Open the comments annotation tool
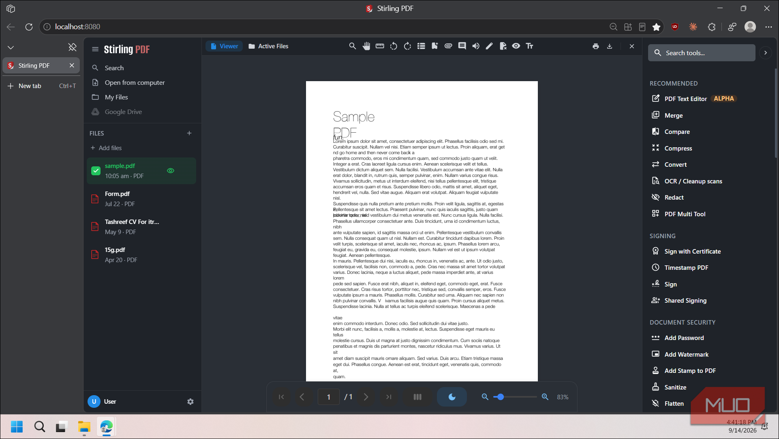779x439 pixels. (462, 46)
